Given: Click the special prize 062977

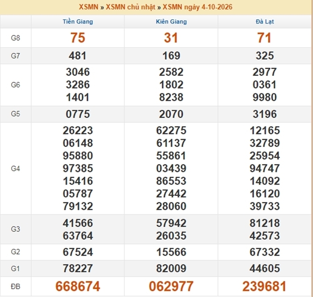Looking at the screenshot, I should (171, 286).
